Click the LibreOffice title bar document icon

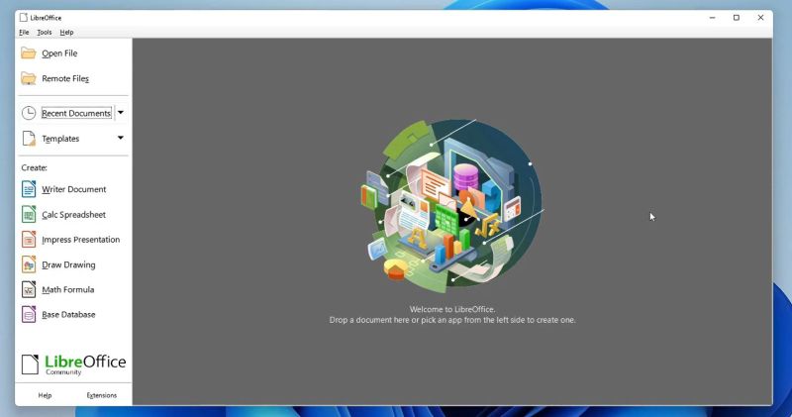pos(23,18)
